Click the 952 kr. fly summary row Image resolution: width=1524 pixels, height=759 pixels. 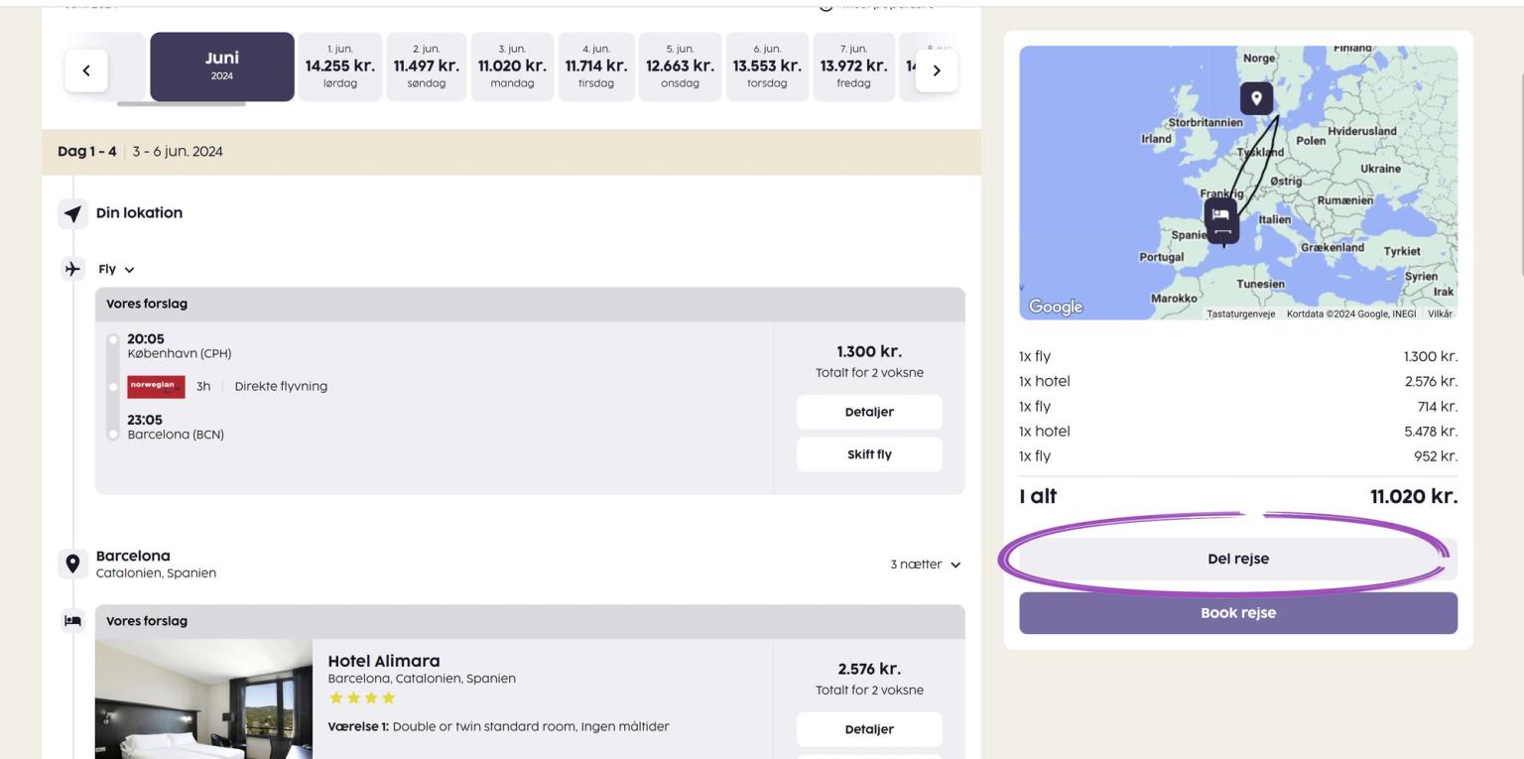click(x=1238, y=456)
